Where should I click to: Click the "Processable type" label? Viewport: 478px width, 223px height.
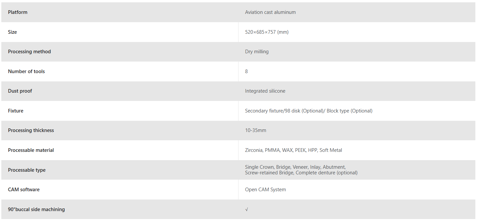(27, 170)
